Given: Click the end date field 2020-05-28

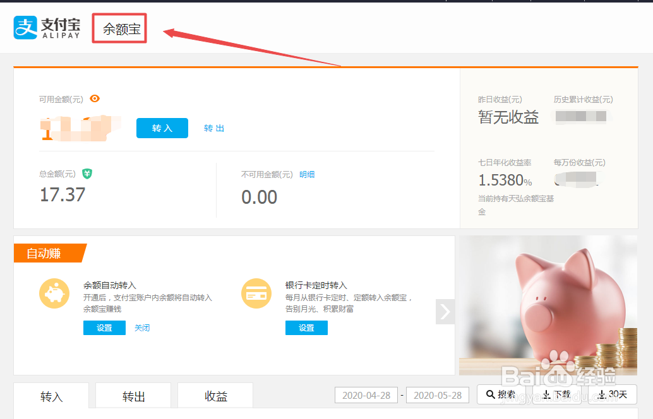Looking at the screenshot, I should coord(438,395).
